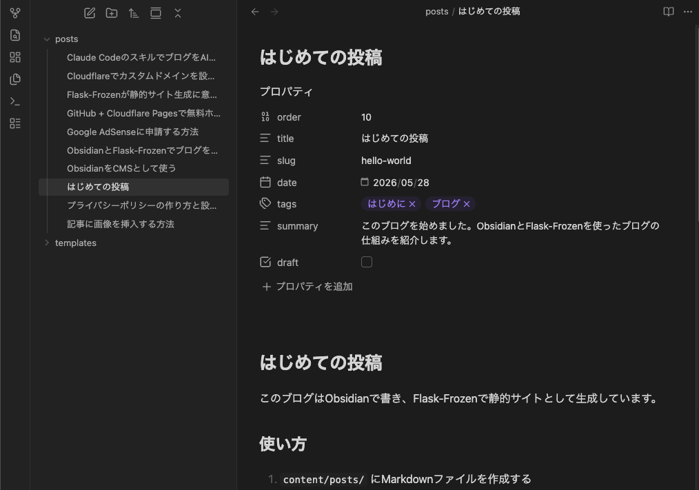Click the list layout ribbon icon
The height and width of the screenshot is (490, 699).
[x=15, y=123]
